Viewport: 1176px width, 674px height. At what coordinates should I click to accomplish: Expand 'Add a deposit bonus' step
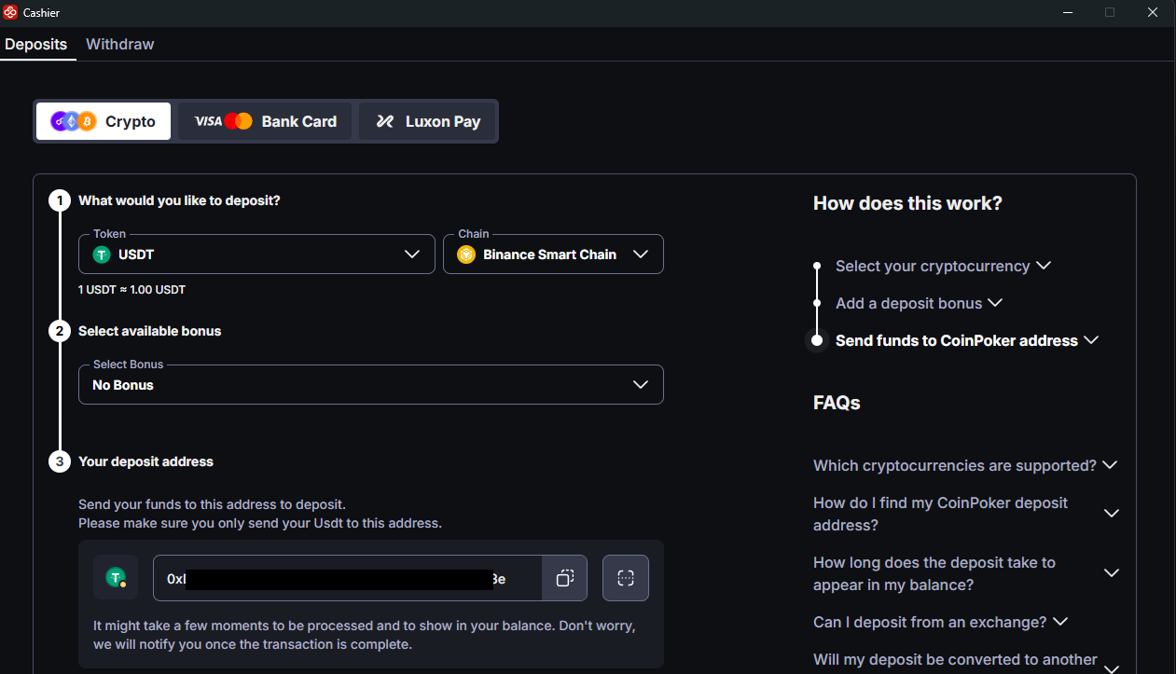pos(919,303)
